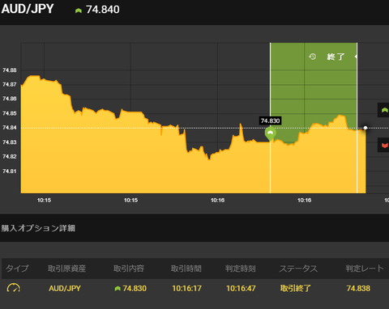Click the green entry marker pin on chart

270,133
